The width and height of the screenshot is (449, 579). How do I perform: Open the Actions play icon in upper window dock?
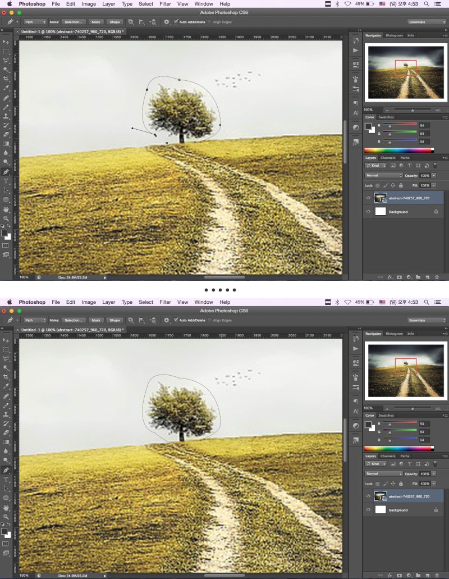pos(356,50)
